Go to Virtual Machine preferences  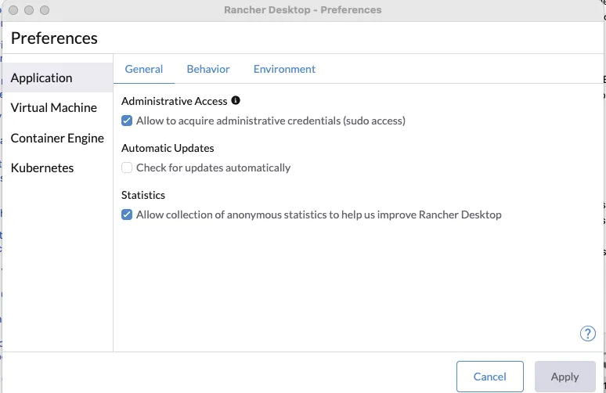tap(54, 108)
